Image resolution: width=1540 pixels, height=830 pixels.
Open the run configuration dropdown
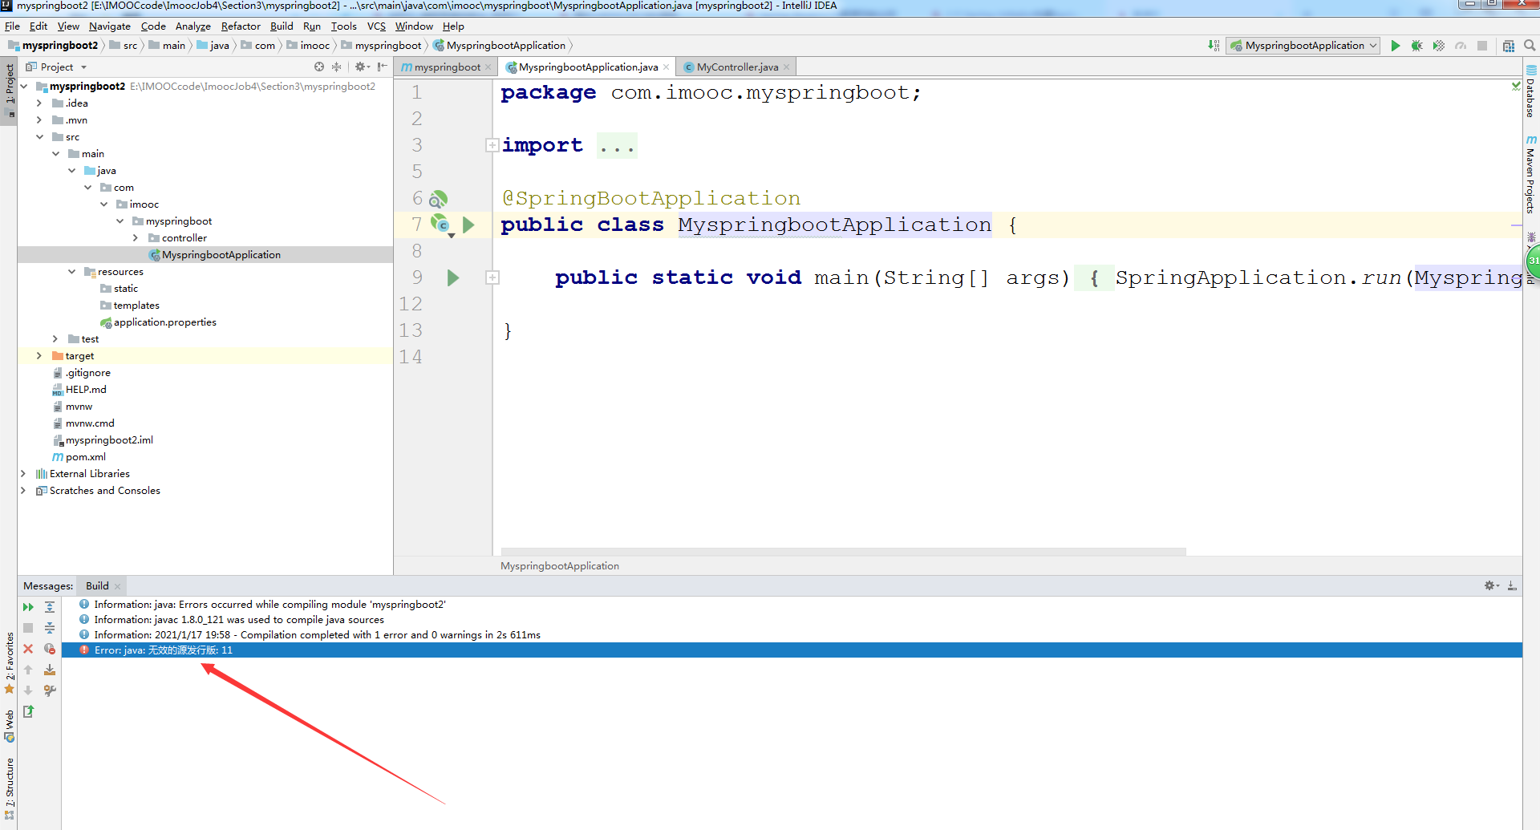1304,46
